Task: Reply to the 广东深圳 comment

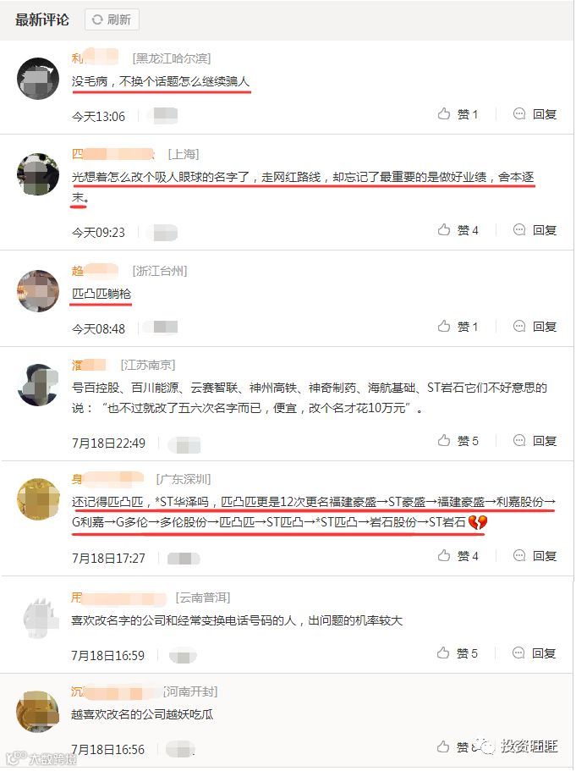Action: (x=535, y=556)
